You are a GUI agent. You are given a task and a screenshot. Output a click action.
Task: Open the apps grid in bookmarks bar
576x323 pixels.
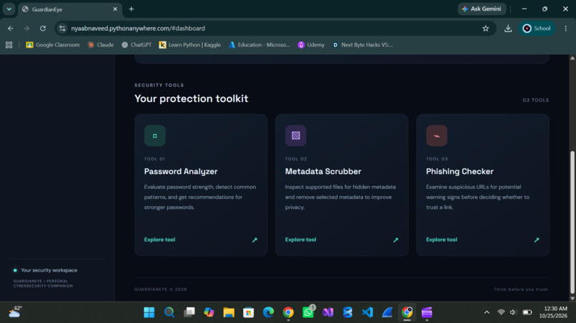pos(9,45)
